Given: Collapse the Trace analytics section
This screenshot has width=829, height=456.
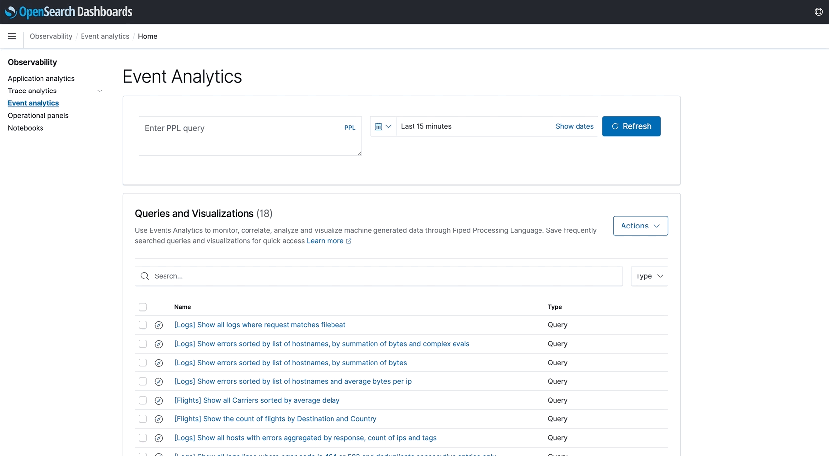Looking at the screenshot, I should (x=100, y=91).
